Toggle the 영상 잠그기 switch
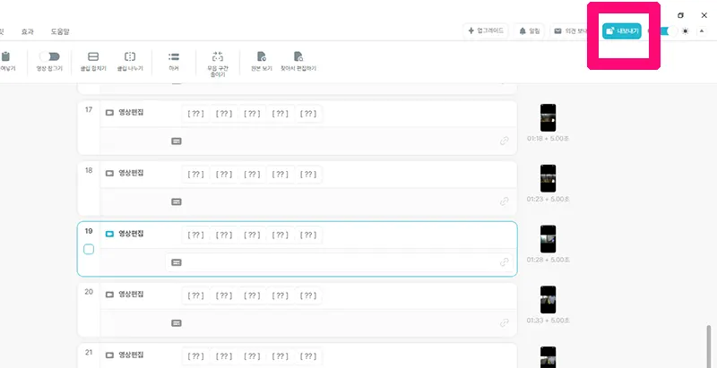717x368 pixels. tap(49, 56)
